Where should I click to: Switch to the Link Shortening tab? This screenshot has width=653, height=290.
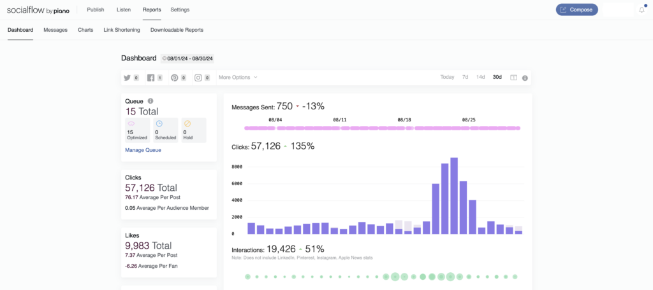pos(122,30)
